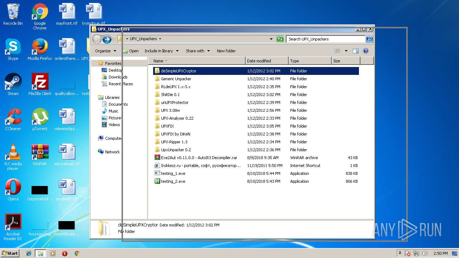Show hidden tray icons arrow

click(x=399, y=253)
